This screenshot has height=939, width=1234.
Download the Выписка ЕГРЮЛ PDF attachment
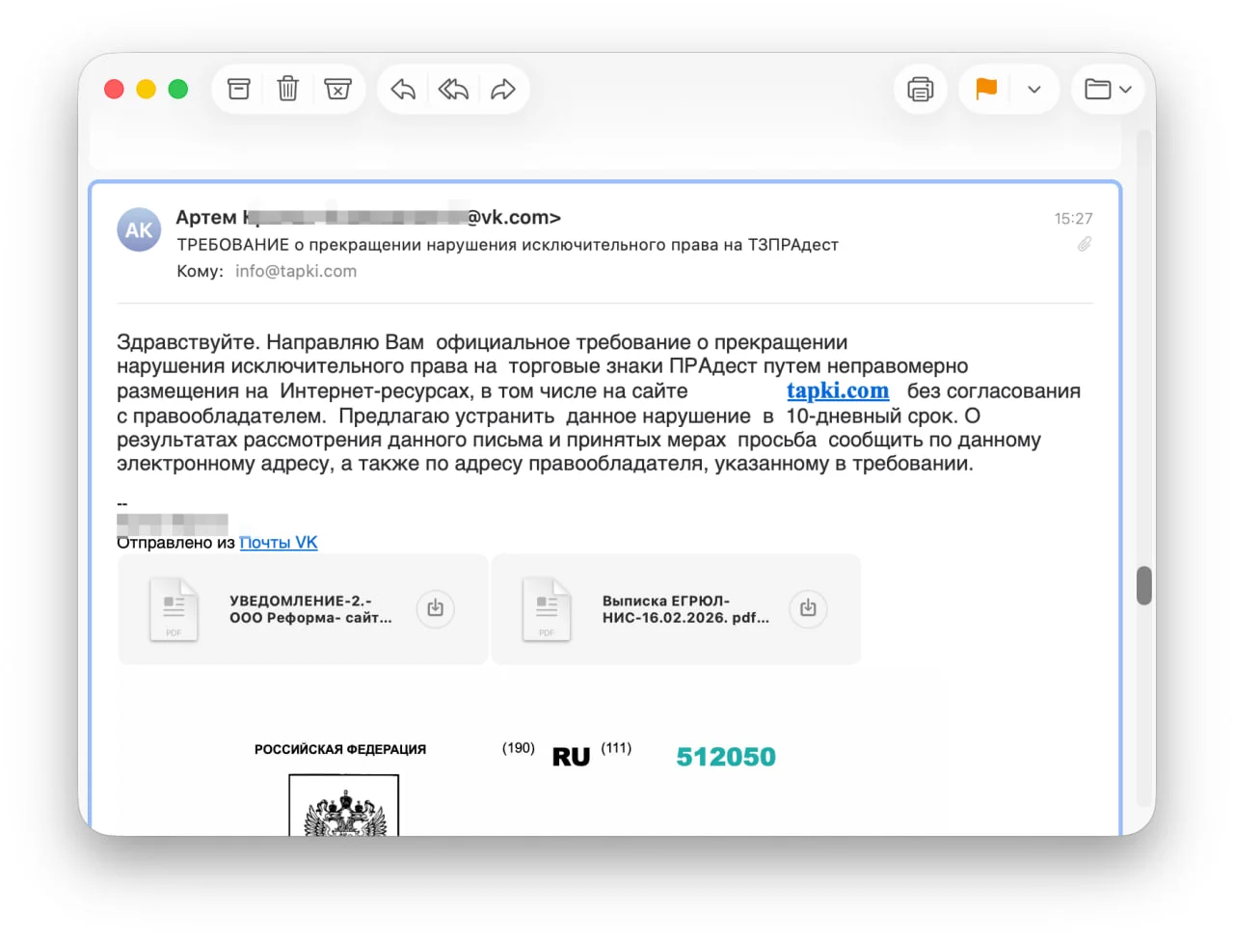808,608
